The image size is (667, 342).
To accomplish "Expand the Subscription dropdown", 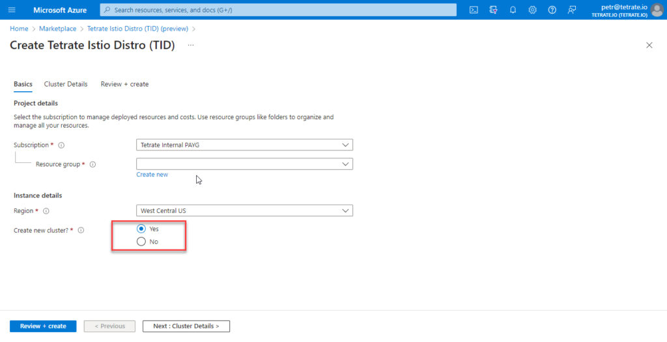I will coord(244,145).
